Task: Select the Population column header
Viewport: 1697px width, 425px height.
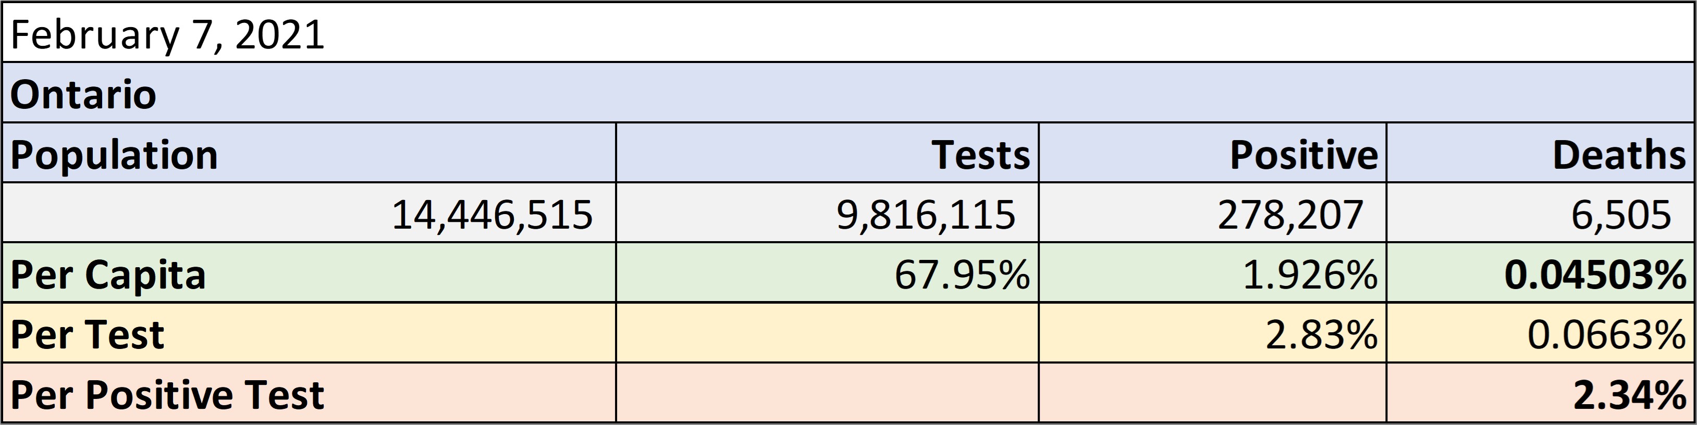Action: 309,153
